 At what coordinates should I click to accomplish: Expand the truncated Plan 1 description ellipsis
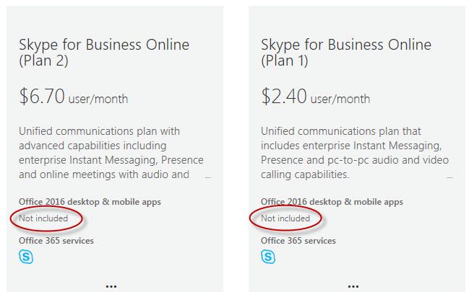[450, 176]
